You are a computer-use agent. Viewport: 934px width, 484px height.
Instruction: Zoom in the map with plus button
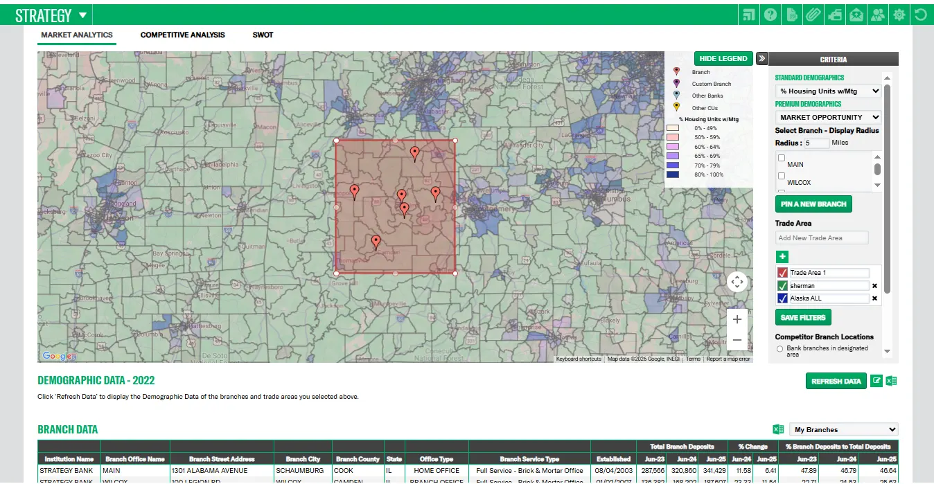737,319
